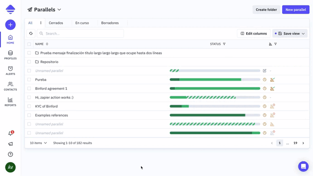Open the Save view dropdown
The image size is (313, 176).
(x=290, y=34)
